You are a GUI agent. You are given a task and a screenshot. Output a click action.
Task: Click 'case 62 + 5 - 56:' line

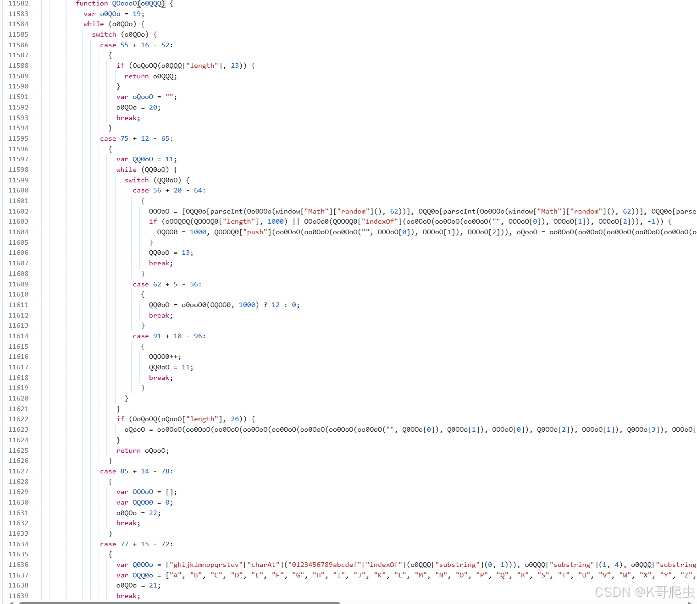pyautogui.click(x=167, y=284)
